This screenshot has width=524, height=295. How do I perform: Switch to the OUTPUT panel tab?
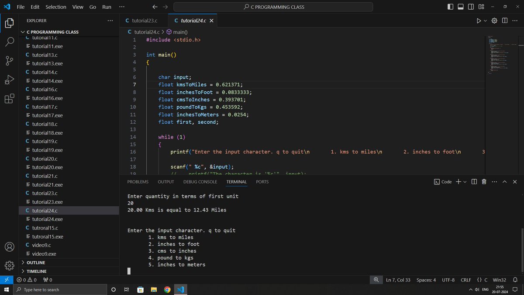pyautogui.click(x=166, y=182)
